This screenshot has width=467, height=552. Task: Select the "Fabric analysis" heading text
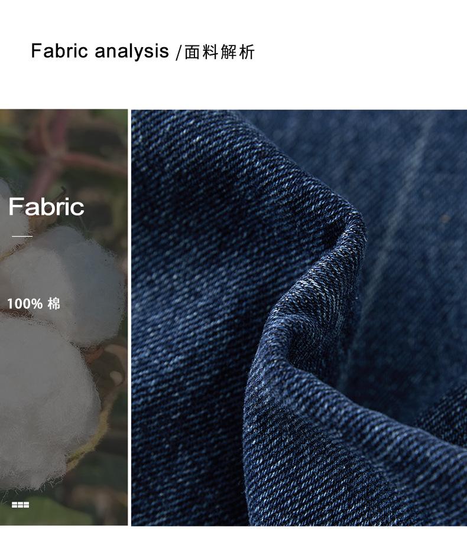(x=100, y=51)
